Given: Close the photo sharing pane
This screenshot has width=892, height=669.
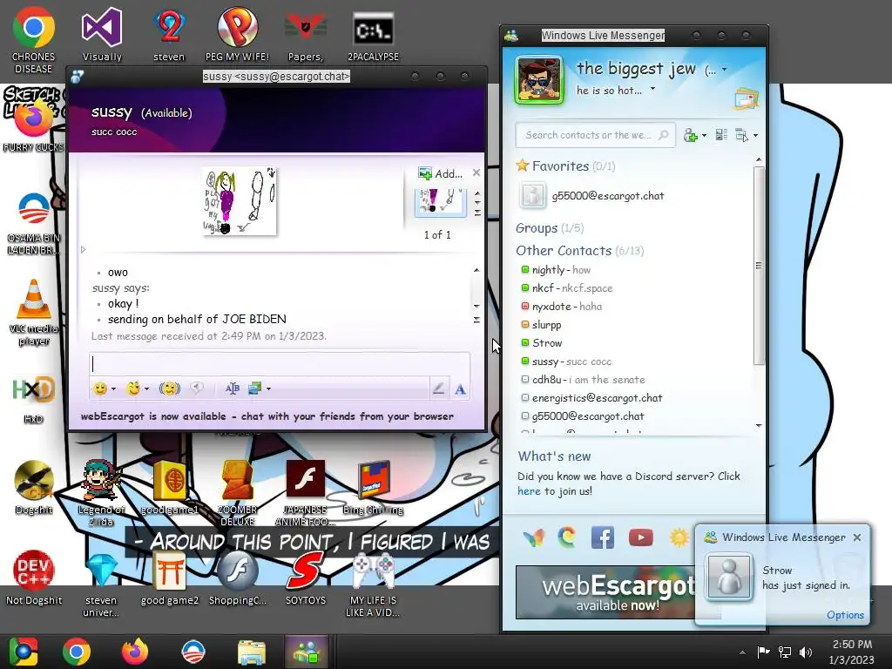Looking at the screenshot, I should point(476,172).
